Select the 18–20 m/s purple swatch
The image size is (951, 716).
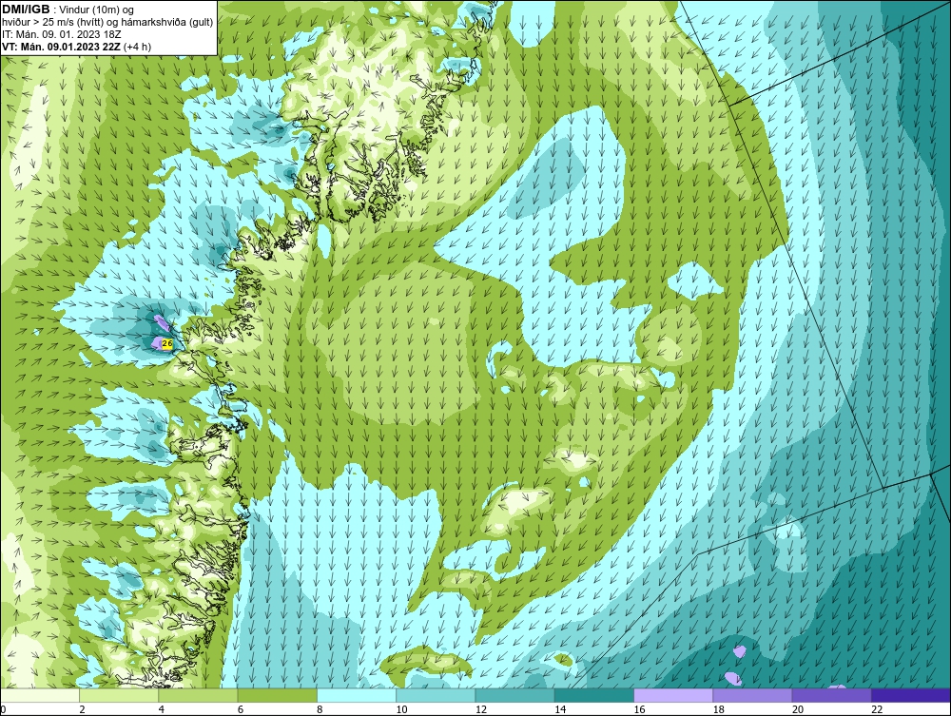pos(752,695)
